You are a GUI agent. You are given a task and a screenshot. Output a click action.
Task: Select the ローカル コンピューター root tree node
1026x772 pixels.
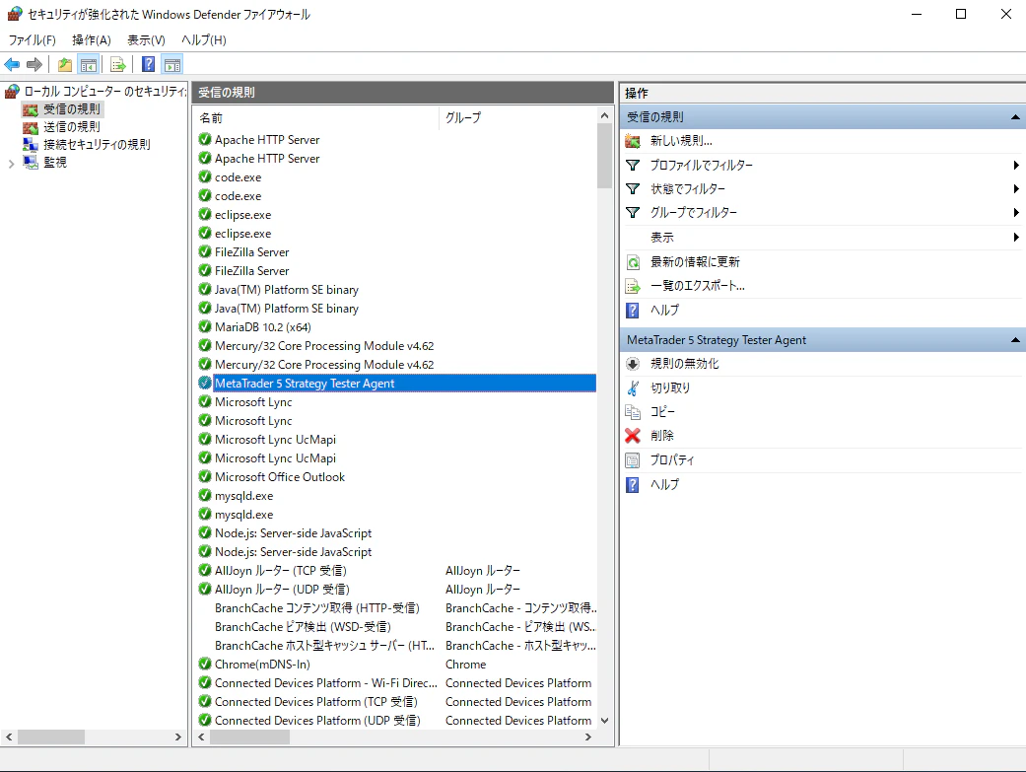pos(104,91)
